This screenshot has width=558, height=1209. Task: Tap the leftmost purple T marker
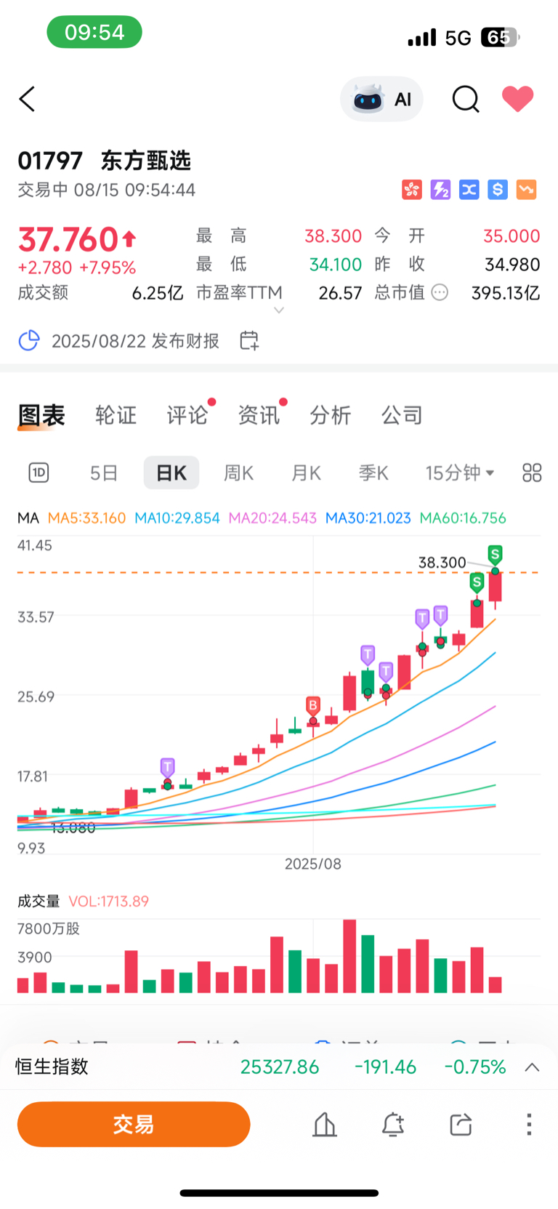[x=168, y=767]
